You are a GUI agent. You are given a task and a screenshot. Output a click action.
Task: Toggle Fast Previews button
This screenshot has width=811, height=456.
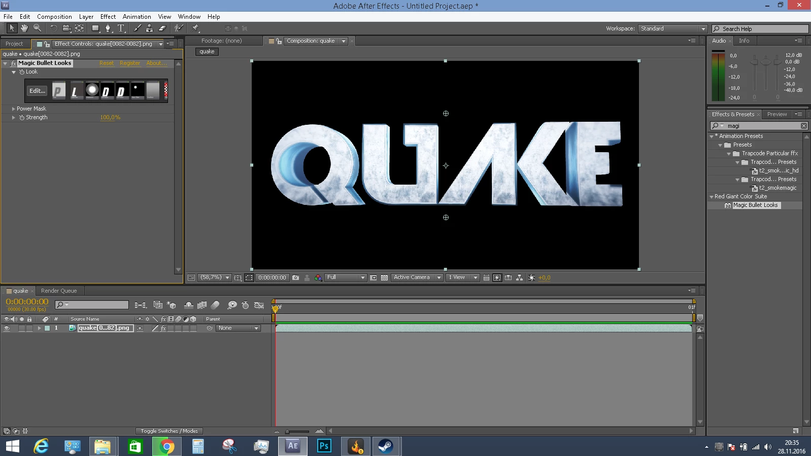(x=497, y=277)
